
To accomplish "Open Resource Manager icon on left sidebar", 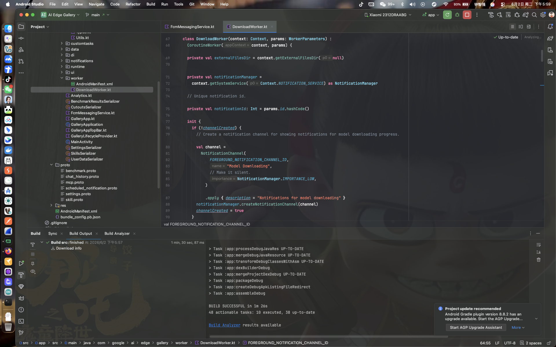I will (x=21, y=50).
